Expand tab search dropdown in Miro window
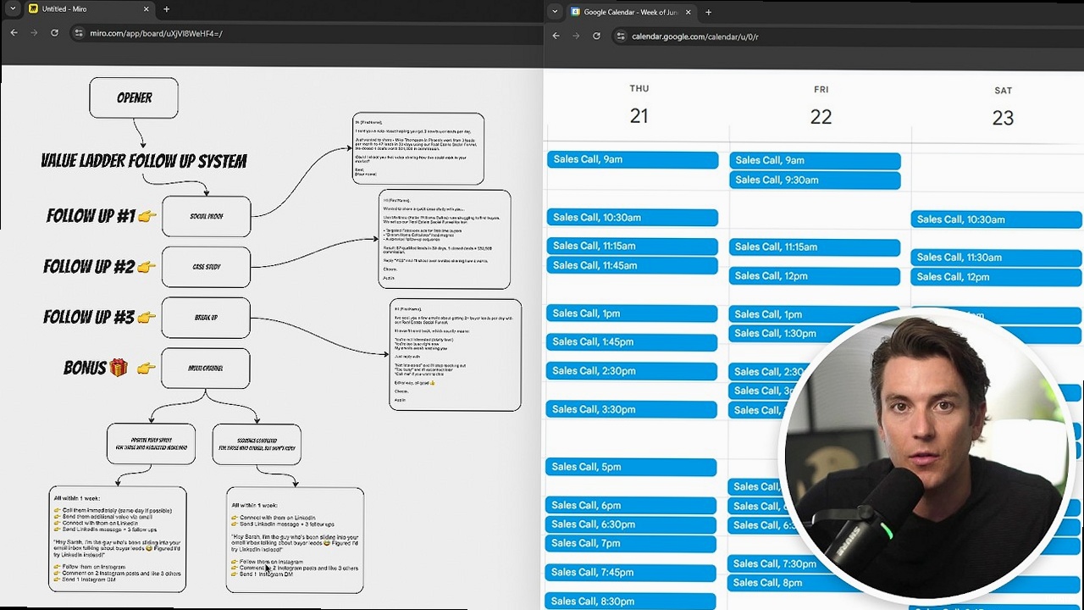This screenshot has width=1084, height=610. [13, 9]
